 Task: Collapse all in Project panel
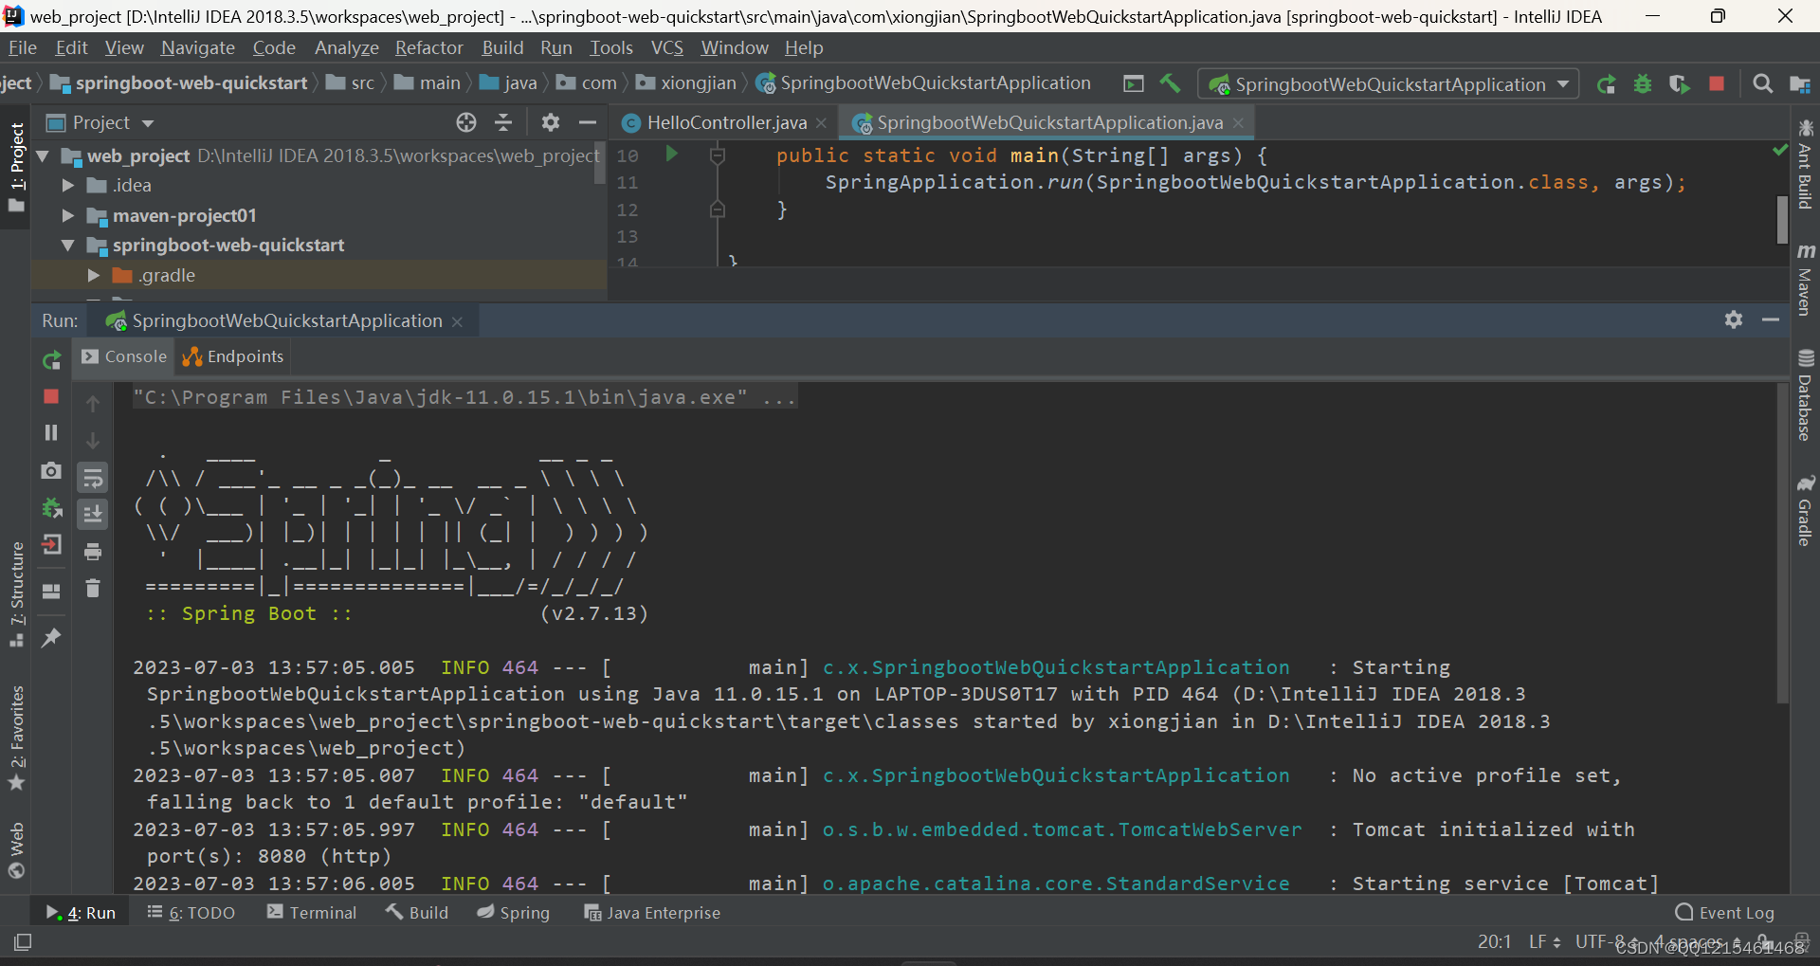503,122
